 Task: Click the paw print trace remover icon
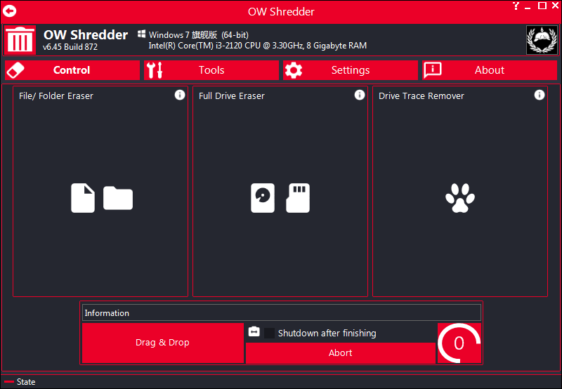tap(460, 198)
